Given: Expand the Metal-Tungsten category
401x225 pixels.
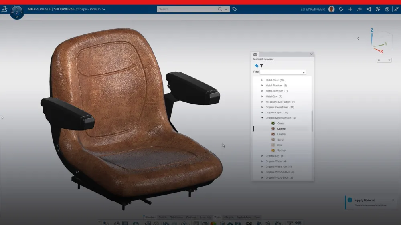Looking at the screenshot, I should tap(262, 91).
